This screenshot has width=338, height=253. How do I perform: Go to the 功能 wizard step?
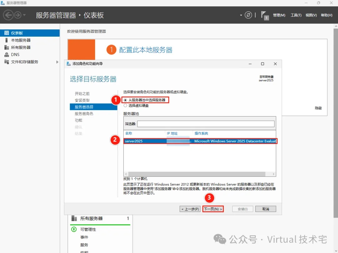point(79,120)
